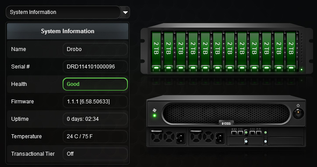Click the Serial # row label
The image size is (317, 167).
pyautogui.click(x=21, y=66)
